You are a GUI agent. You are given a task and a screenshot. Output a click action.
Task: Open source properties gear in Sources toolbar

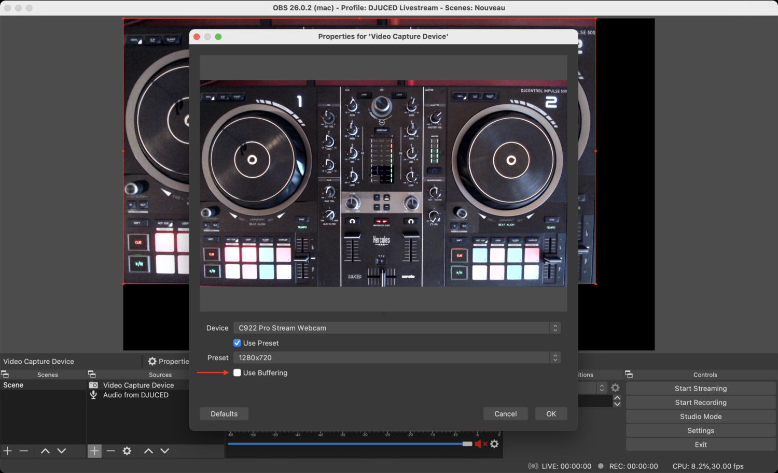click(x=127, y=451)
